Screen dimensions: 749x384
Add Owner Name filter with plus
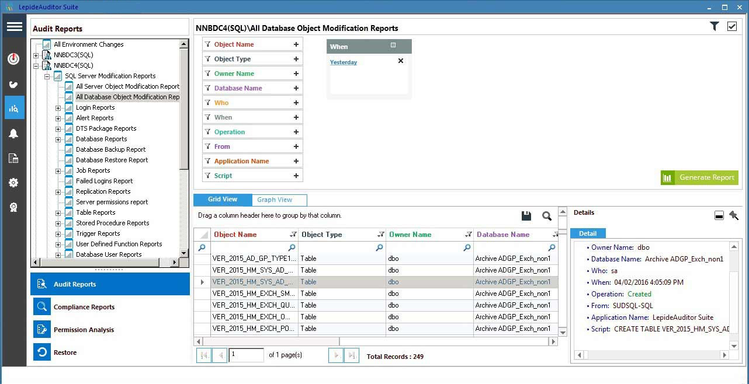click(x=296, y=74)
